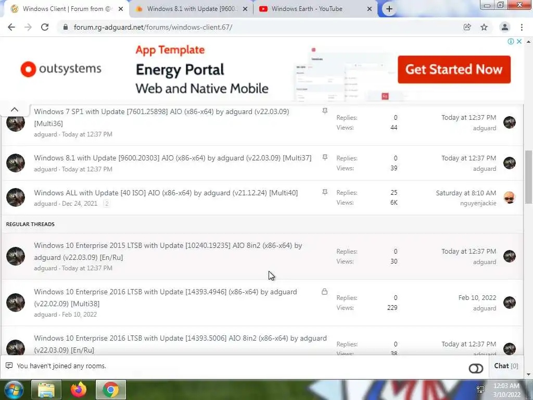
Task: Click the outsystems logo in ad
Action: [61, 69]
